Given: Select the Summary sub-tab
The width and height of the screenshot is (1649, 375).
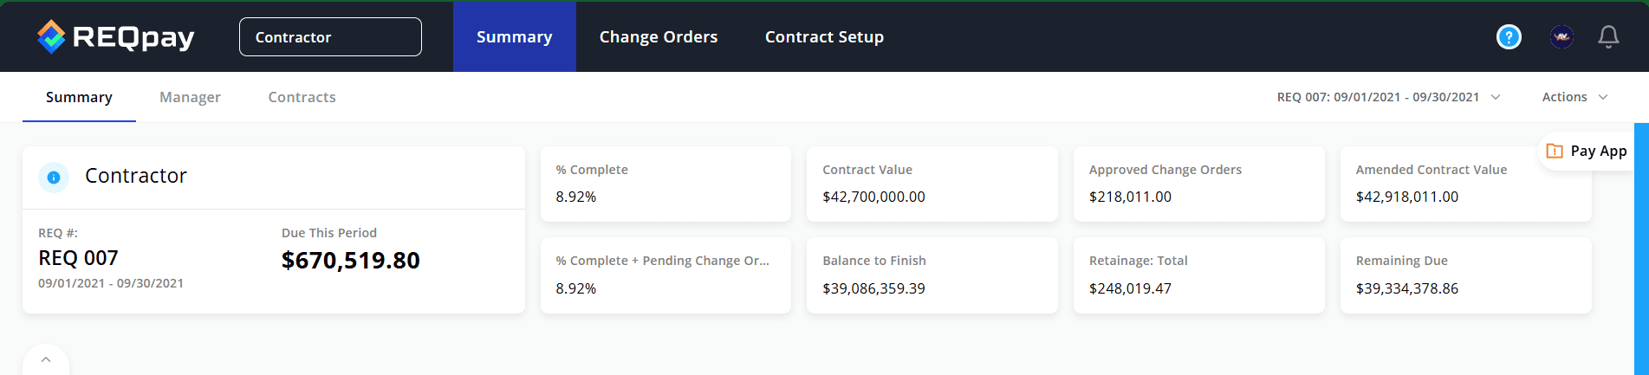Looking at the screenshot, I should pos(79,97).
